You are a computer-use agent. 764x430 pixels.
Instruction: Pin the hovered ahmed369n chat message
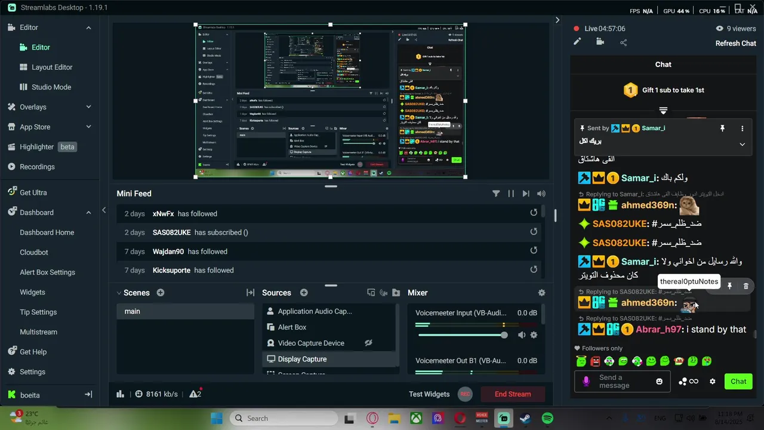(729, 286)
